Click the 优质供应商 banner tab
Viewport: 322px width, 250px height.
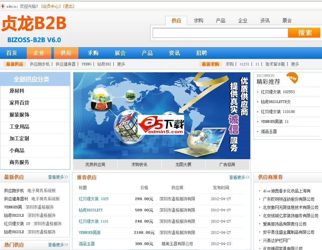(96, 164)
